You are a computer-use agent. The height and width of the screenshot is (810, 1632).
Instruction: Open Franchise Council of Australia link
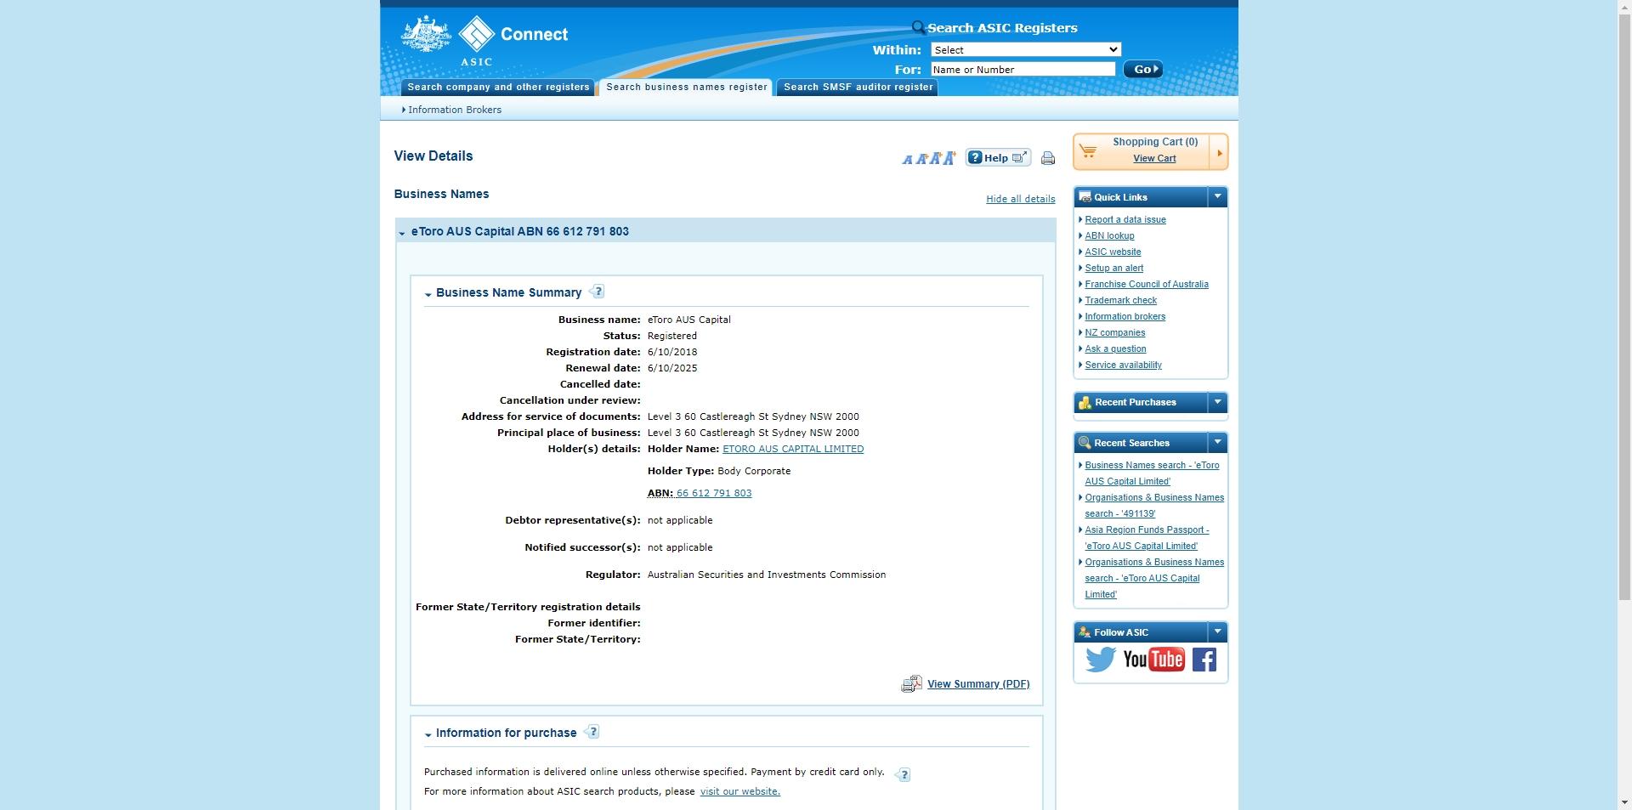(1147, 285)
